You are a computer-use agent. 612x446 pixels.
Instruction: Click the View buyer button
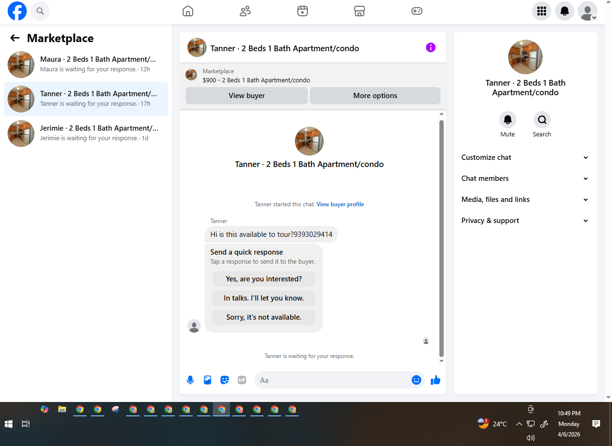(x=247, y=96)
